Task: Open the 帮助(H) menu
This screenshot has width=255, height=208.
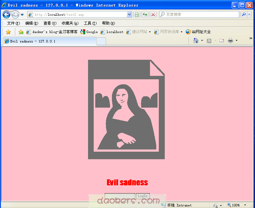Action: tap(108, 23)
